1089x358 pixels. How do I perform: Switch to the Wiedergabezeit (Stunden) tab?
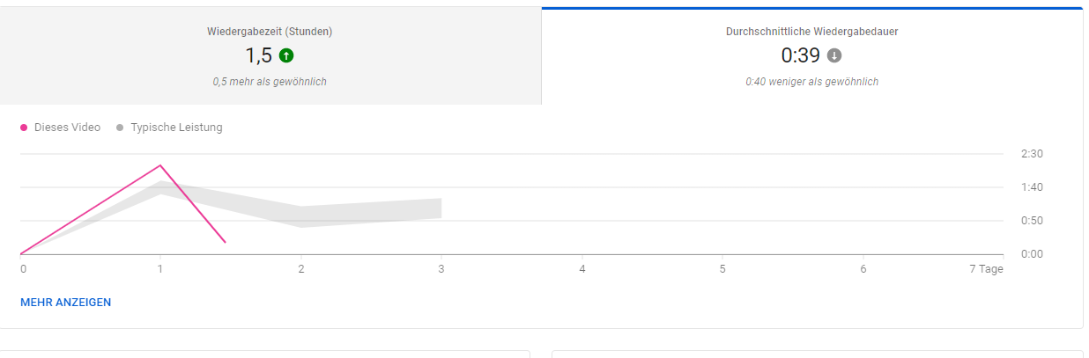[270, 56]
